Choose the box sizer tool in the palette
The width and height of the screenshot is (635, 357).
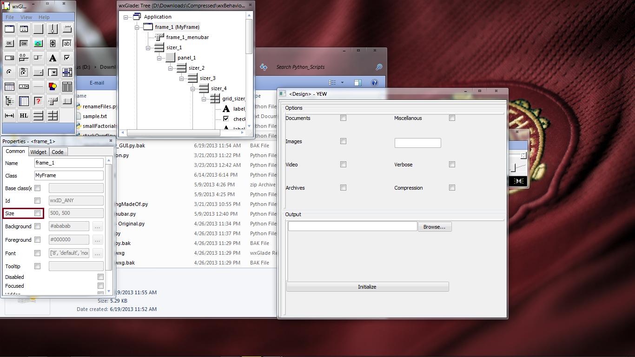(38, 115)
